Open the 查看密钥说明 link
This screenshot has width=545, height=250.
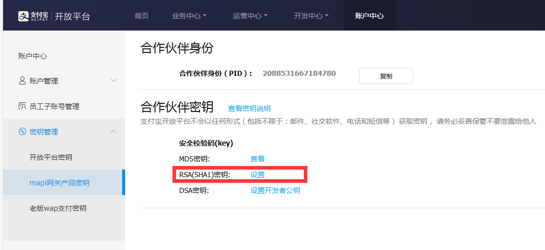click(249, 108)
